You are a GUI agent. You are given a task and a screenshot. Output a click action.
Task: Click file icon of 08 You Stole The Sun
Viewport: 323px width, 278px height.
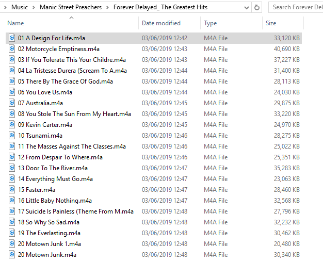click(x=12, y=113)
